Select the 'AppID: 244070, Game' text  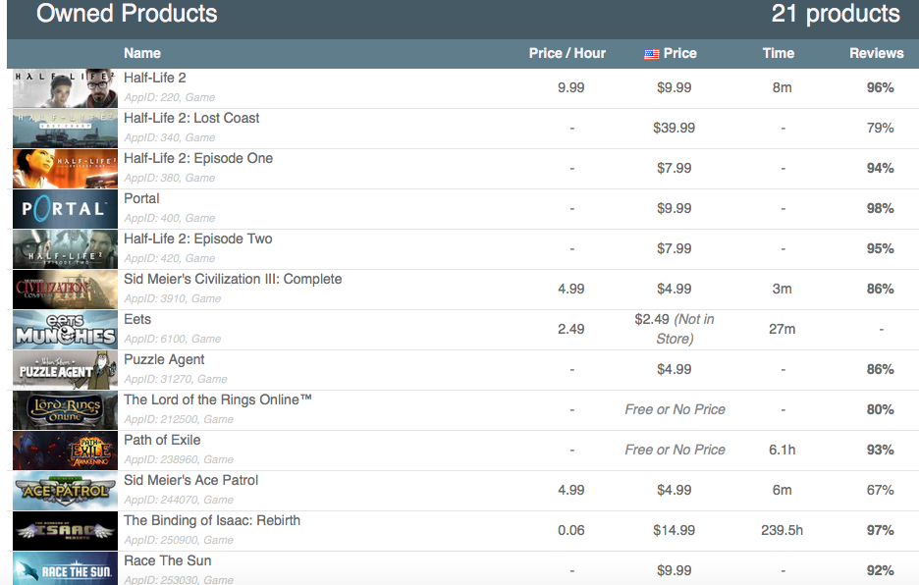coord(179,500)
